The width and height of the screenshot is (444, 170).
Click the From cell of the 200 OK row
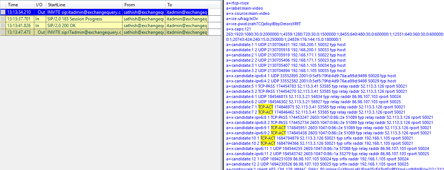(144, 26)
